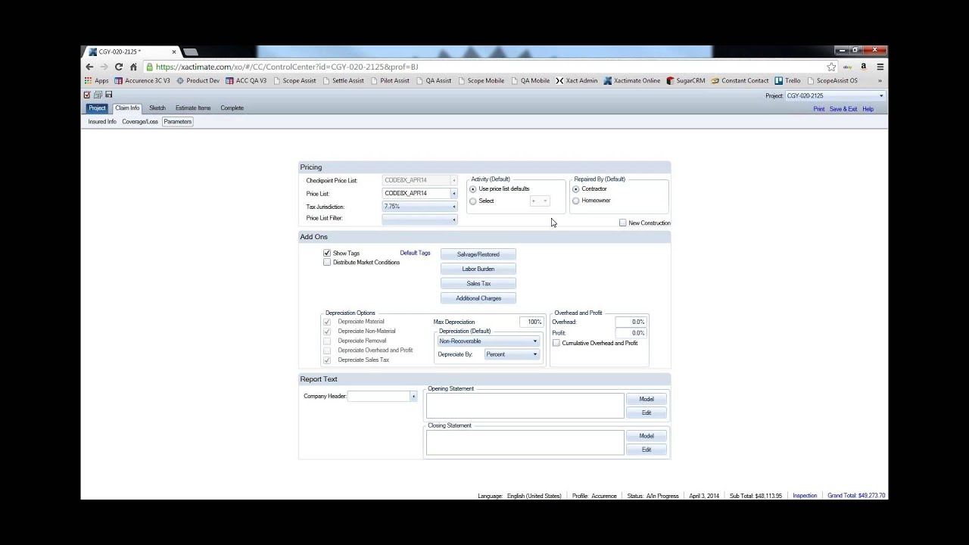The width and height of the screenshot is (969, 545).
Task: Reload the page
Action: coord(118,67)
